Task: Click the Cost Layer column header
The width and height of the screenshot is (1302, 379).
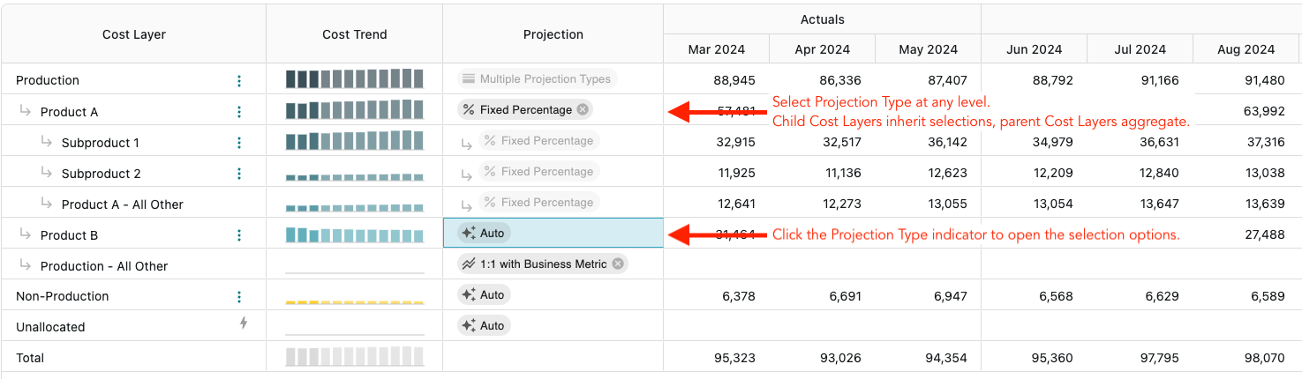Action: tap(134, 34)
